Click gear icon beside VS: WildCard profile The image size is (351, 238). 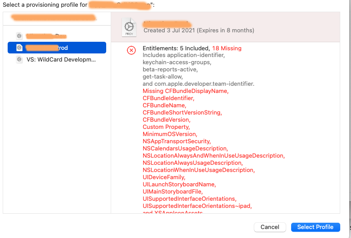pyautogui.click(x=19, y=59)
